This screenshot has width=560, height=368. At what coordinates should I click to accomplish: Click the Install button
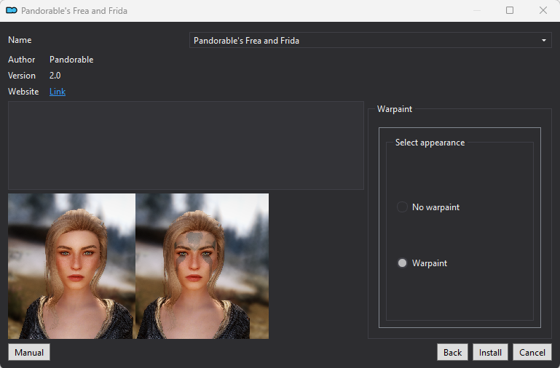[x=490, y=352]
